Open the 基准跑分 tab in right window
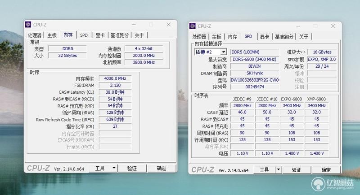This screenshot has height=195, width=360. [x=284, y=37]
